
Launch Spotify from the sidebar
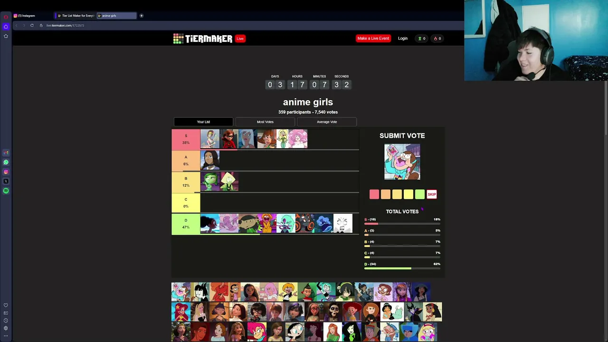tap(6, 191)
